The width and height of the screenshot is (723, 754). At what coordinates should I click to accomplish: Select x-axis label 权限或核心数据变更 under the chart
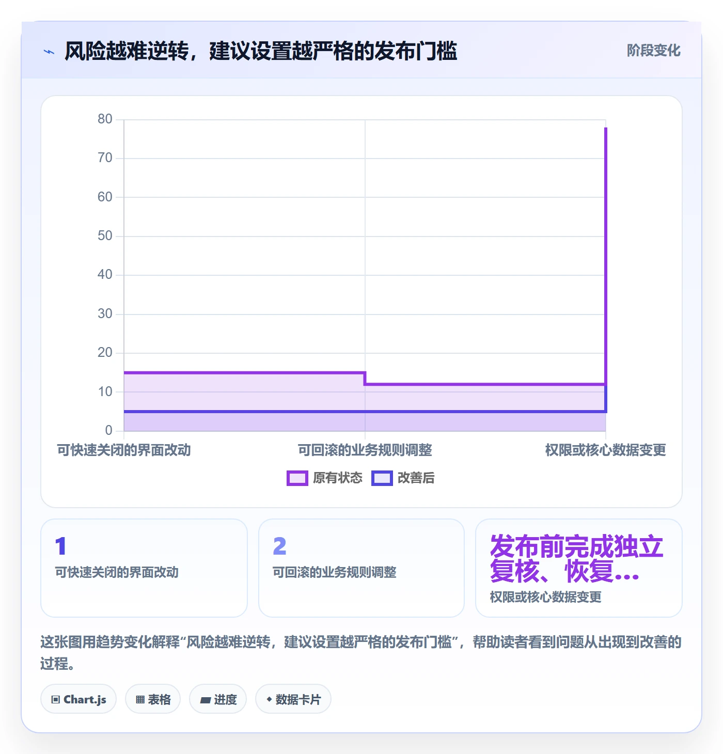(605, 450)
